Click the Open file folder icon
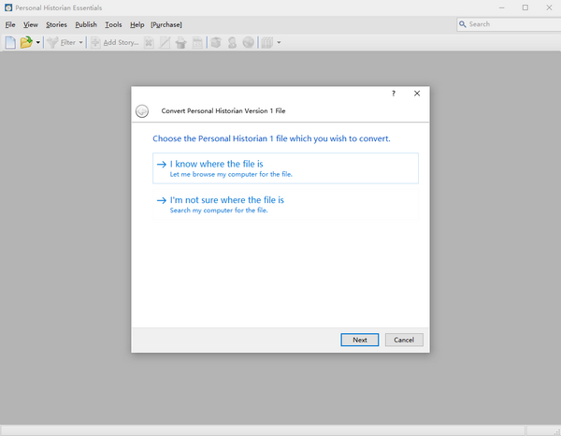 [x=27, y=42]
